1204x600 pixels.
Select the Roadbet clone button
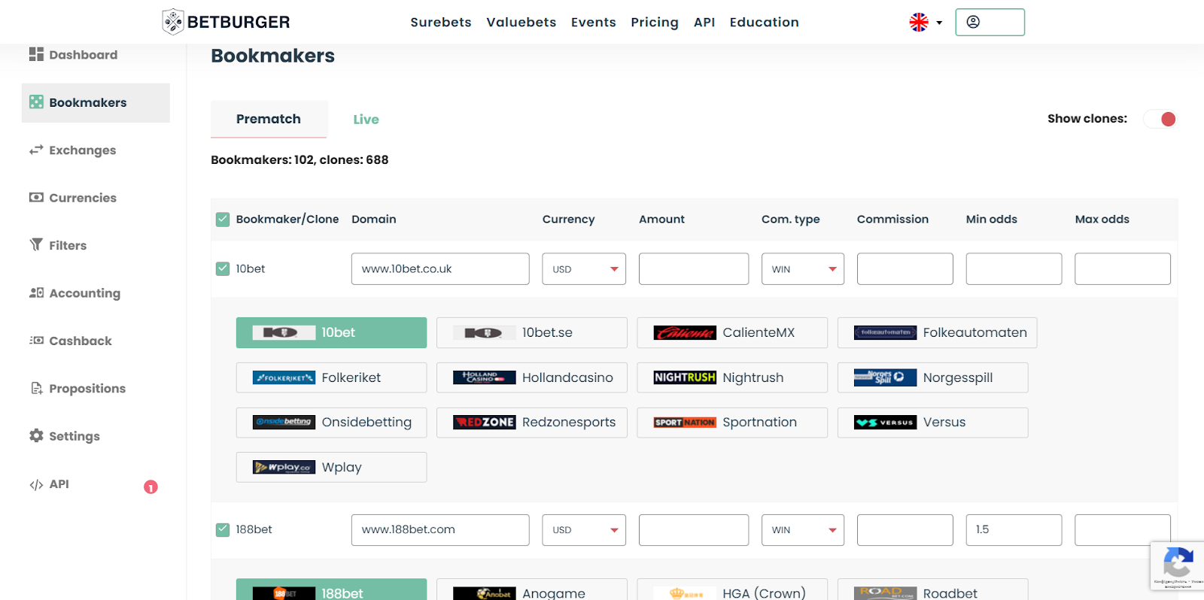(x=933, y=589)
